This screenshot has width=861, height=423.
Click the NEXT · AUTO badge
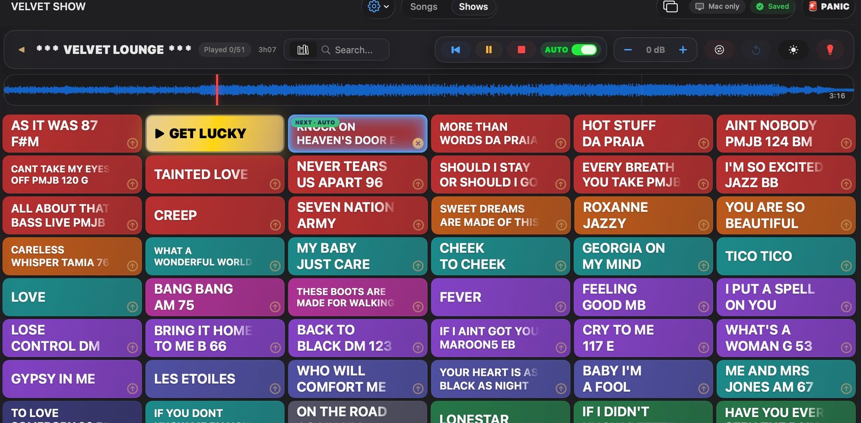pos(315,123)
